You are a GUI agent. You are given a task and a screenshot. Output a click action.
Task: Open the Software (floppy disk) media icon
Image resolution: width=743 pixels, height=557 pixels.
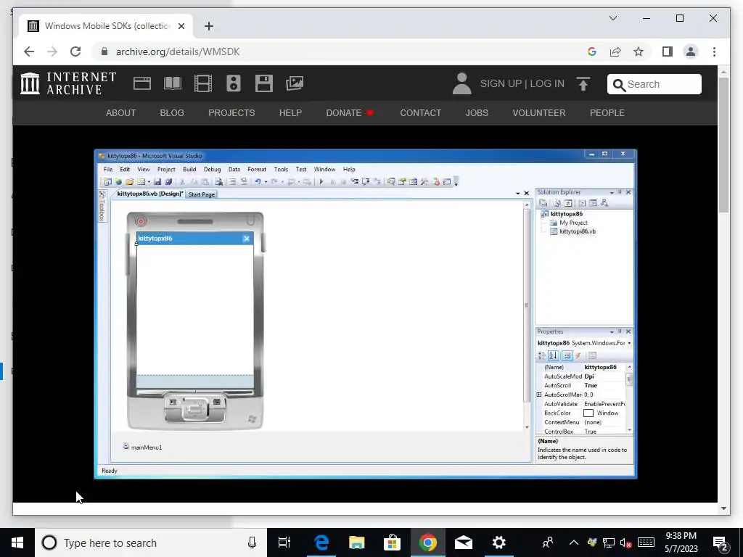coord(264,83)
